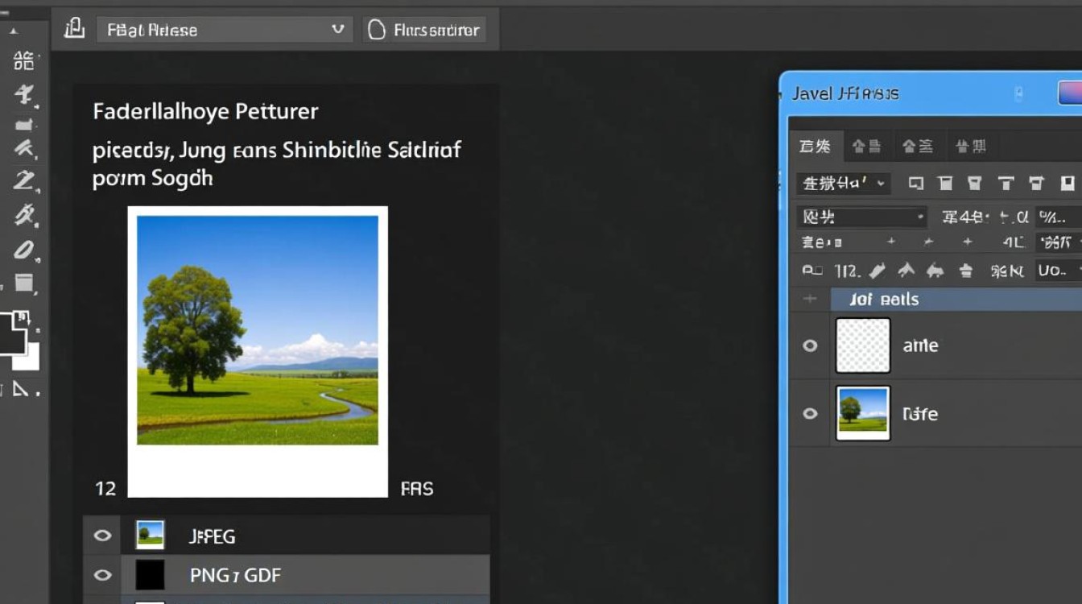Select the 'Life' layer thumbnail

pyautogui.click(x=862, y=413)
